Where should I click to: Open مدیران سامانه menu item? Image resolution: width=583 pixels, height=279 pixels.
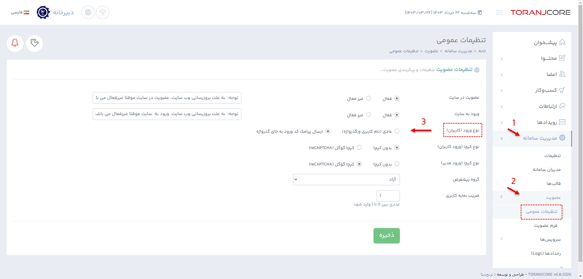547,169
